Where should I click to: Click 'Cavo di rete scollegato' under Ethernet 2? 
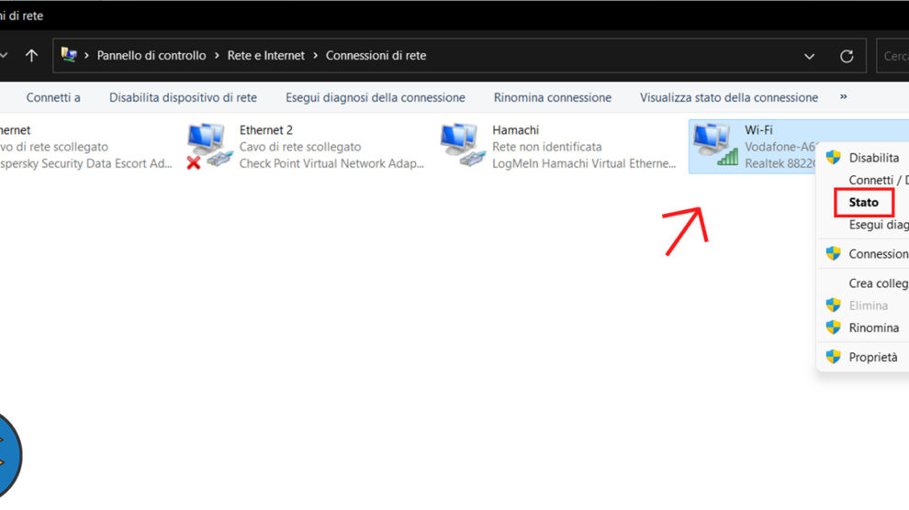tap(299, 147)
